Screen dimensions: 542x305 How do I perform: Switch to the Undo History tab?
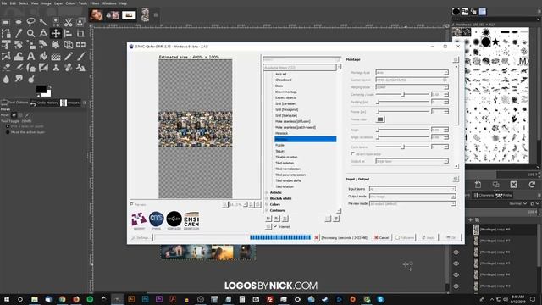tap(45, 103)
